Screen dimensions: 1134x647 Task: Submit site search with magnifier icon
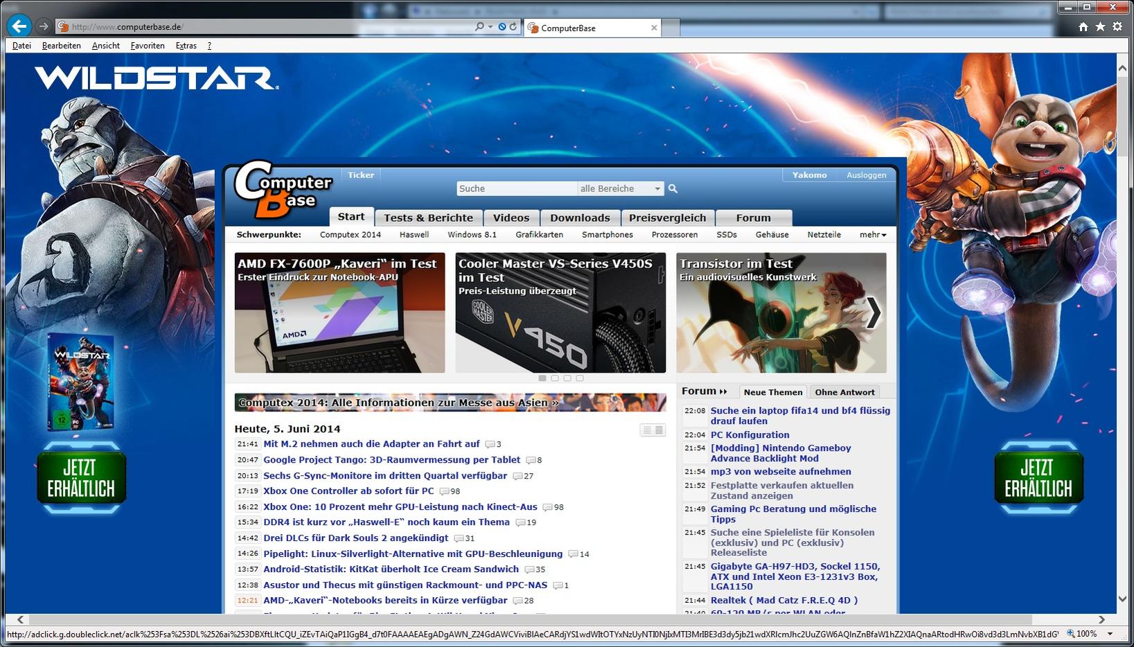673,188
